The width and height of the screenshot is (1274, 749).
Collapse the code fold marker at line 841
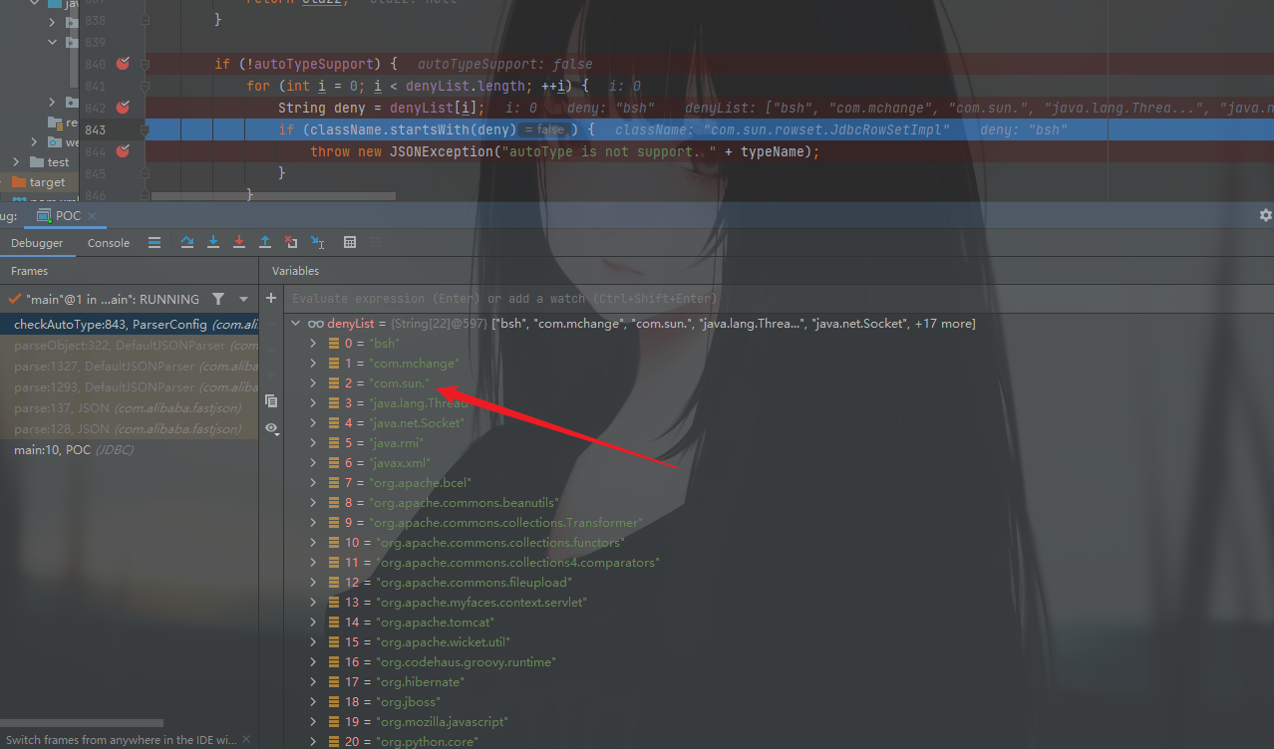[x=146, y=86]
